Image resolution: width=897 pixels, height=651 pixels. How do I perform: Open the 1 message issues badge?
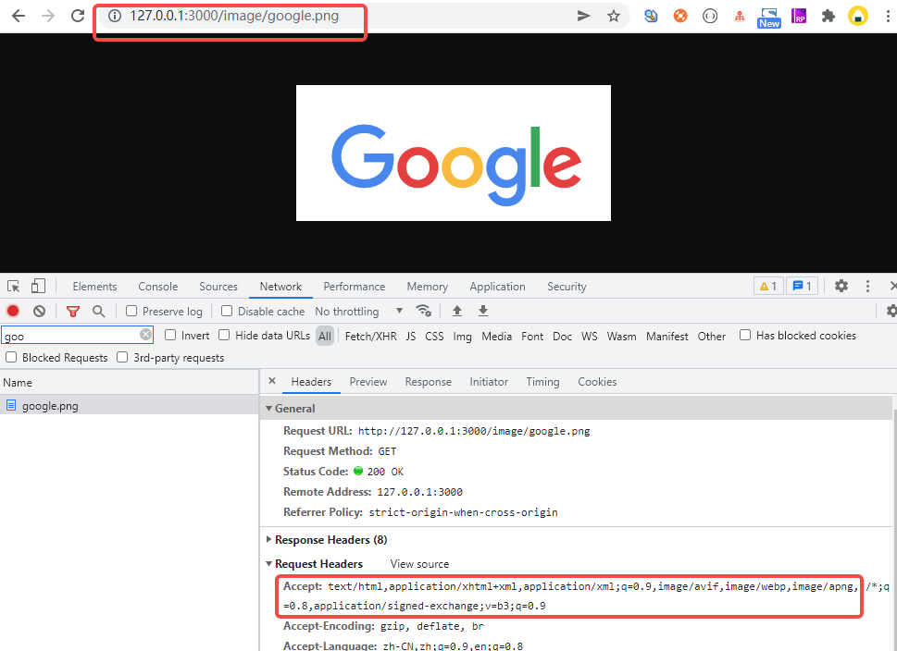coord(802,286)
